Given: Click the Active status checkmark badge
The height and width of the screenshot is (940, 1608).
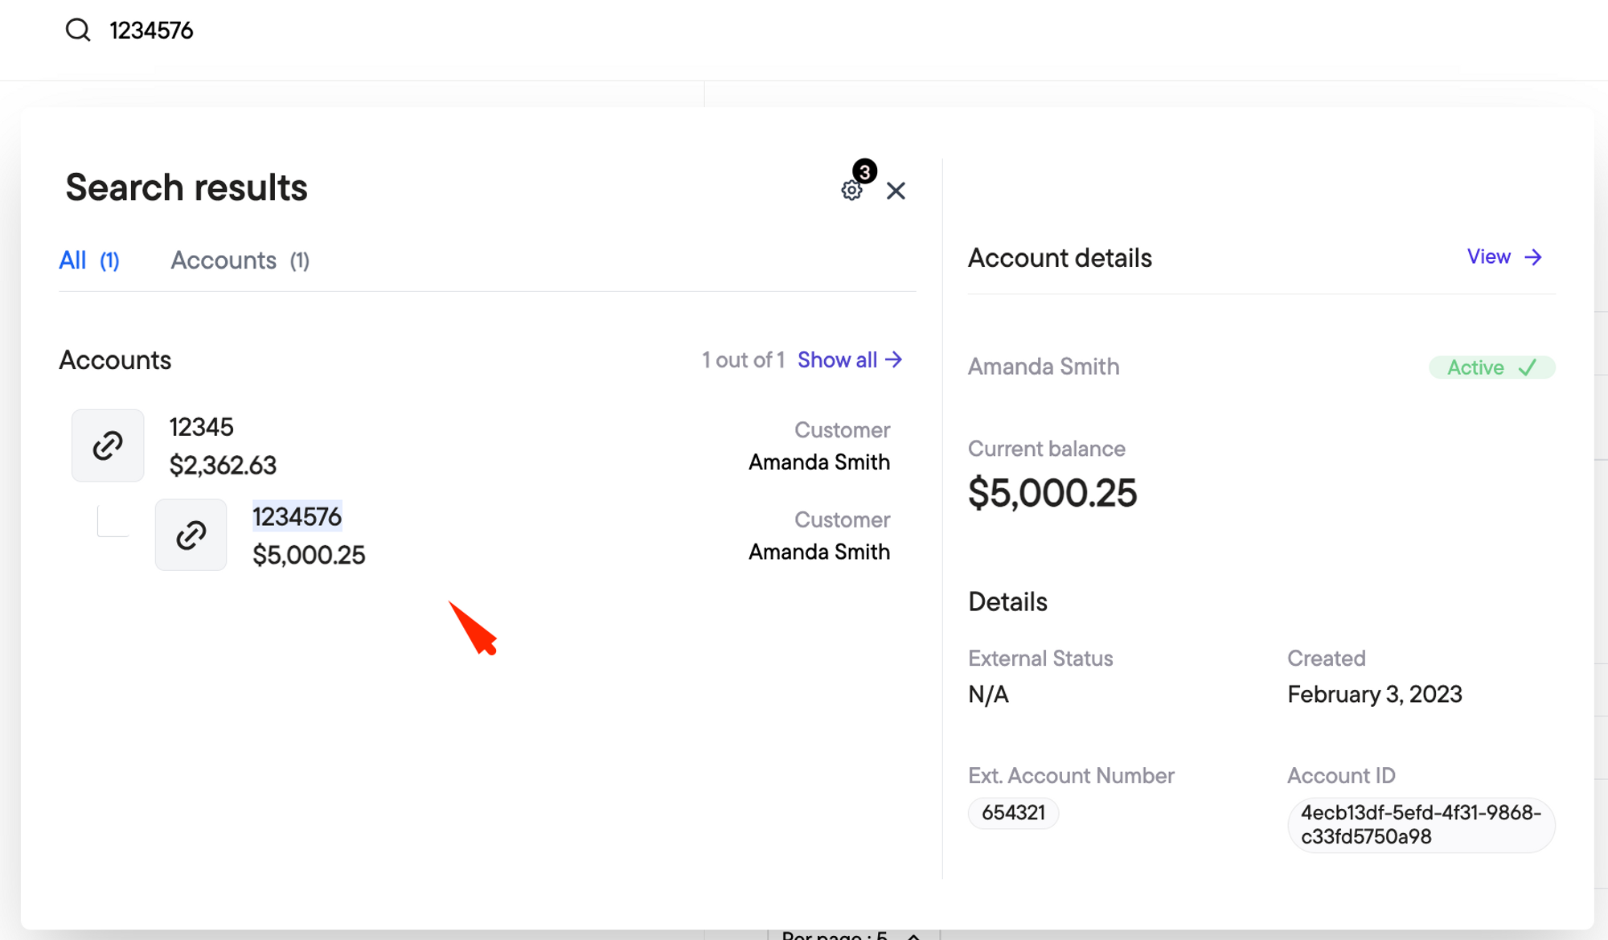Looking at the screenshot, I should 1491,367.
